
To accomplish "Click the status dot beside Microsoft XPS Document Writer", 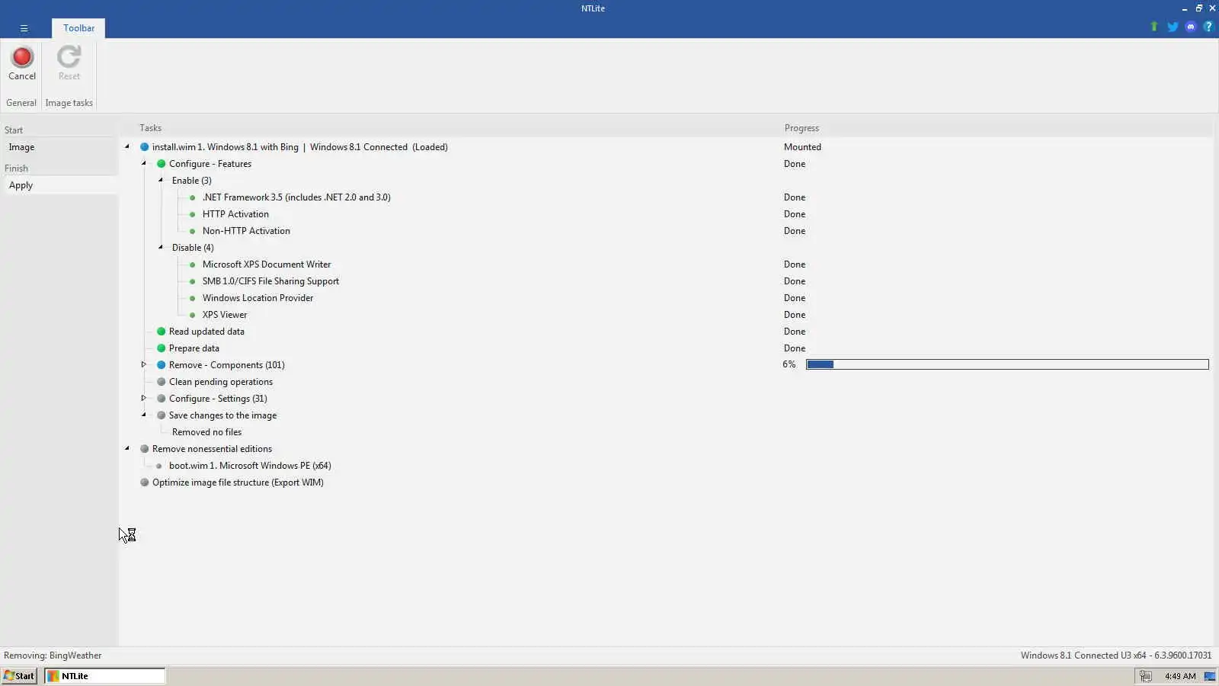I will 192,264.
